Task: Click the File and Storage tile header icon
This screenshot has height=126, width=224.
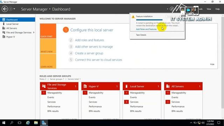Action: pyautogui.click(x=44, y=86)
